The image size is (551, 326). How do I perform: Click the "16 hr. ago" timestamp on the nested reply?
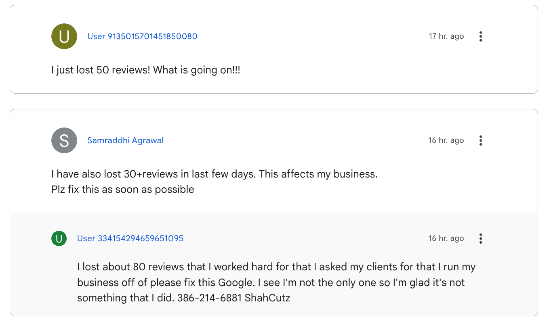coord(446,238)
